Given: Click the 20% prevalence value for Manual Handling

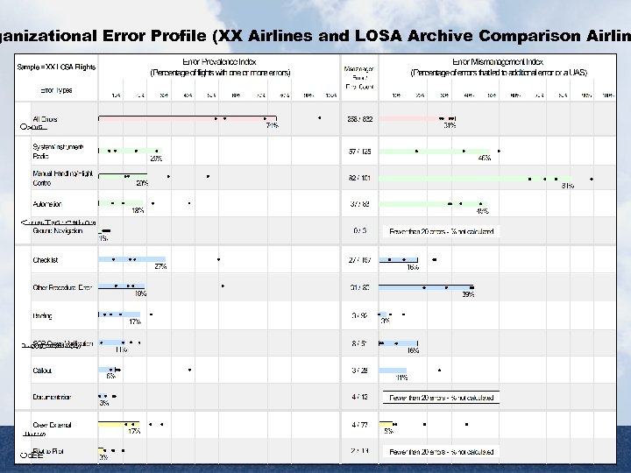Looking at the screenshot, I should click(x=142, y=183).
